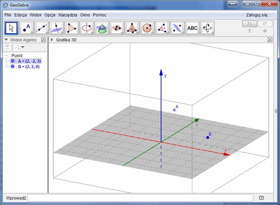Select the Point tool
This screenshot has height=205, width=280.
(x=26, y=28)
